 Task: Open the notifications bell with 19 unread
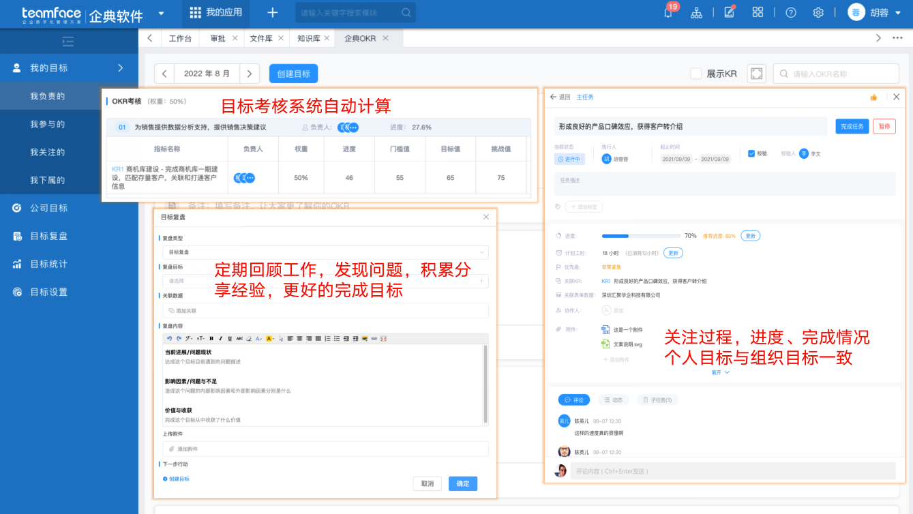coord(669,14)
